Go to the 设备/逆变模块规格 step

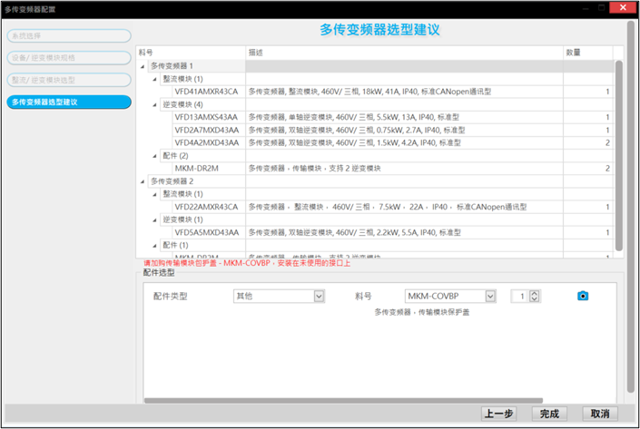69,58
